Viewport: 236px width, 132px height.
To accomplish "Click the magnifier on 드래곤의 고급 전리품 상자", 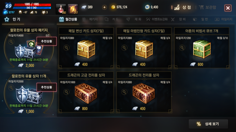I will pos(66,92).
